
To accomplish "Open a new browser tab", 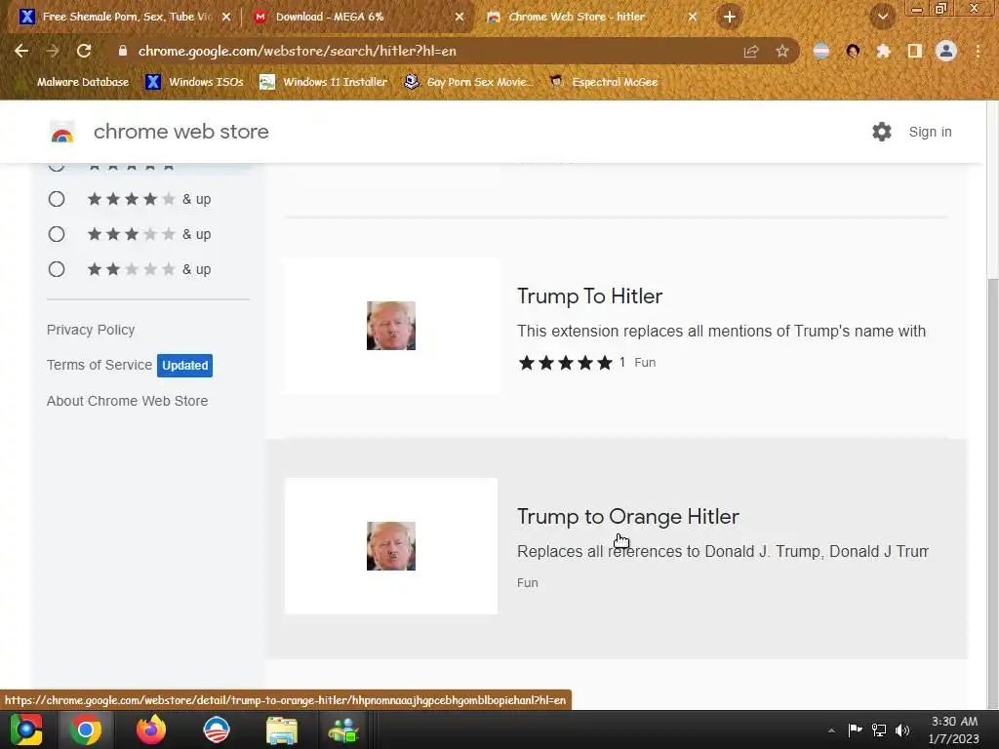I will 730,18.
